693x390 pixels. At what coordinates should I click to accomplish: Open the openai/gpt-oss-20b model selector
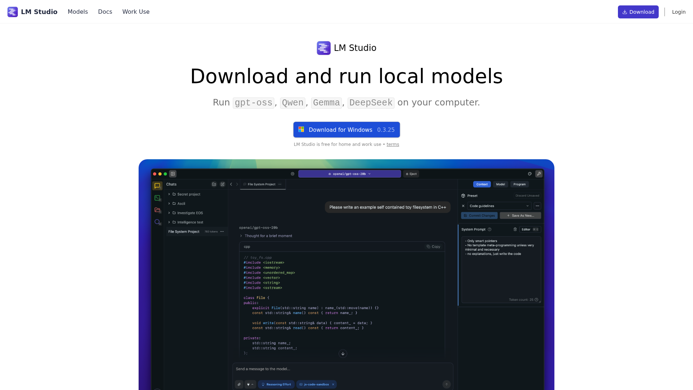point(349,174)
